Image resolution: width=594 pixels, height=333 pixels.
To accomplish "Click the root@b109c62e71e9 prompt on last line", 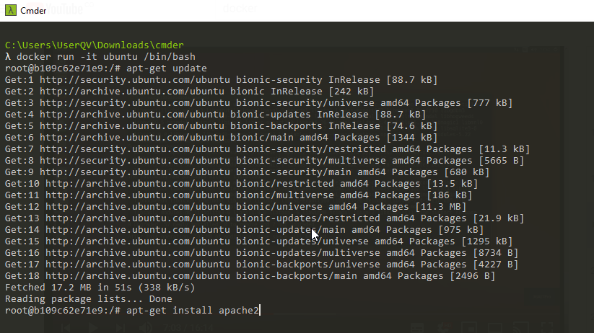I will pyautogui.click(x=58, y=311).
